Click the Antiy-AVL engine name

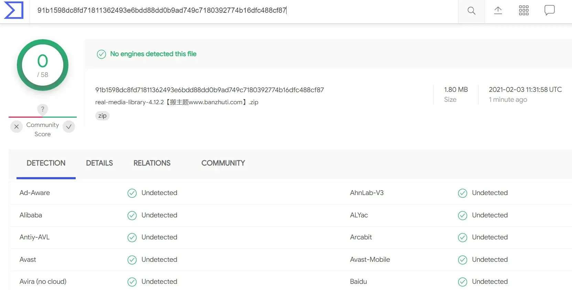tap(35, 237)
